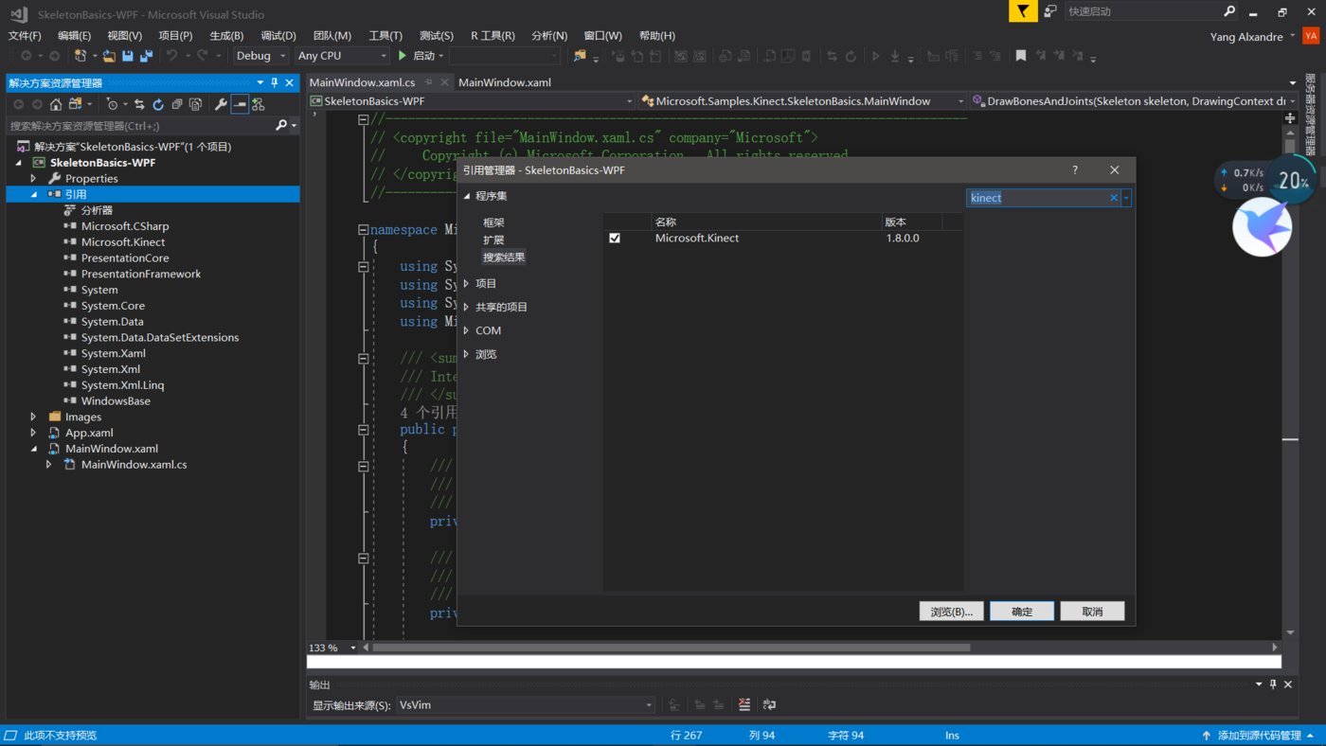Uncheck the Microsoft.Kinect reference checkbox

pos(615,239)
